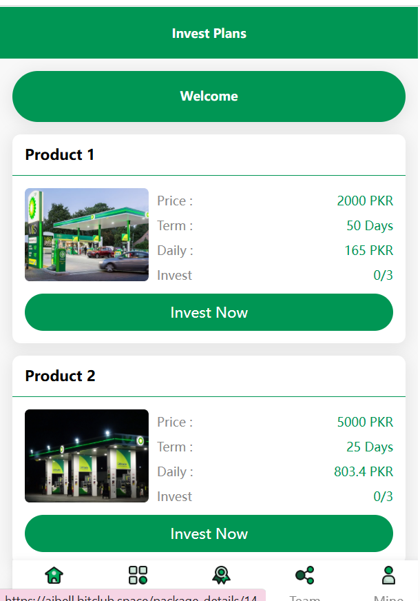The height and width of the screenshot is (601, 420).
Task: Select the Product 2 title heading
Action: 61,376
